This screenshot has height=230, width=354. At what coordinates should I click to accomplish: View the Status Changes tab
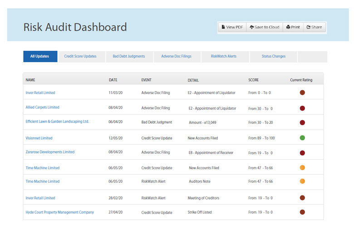tap(273, 56)
